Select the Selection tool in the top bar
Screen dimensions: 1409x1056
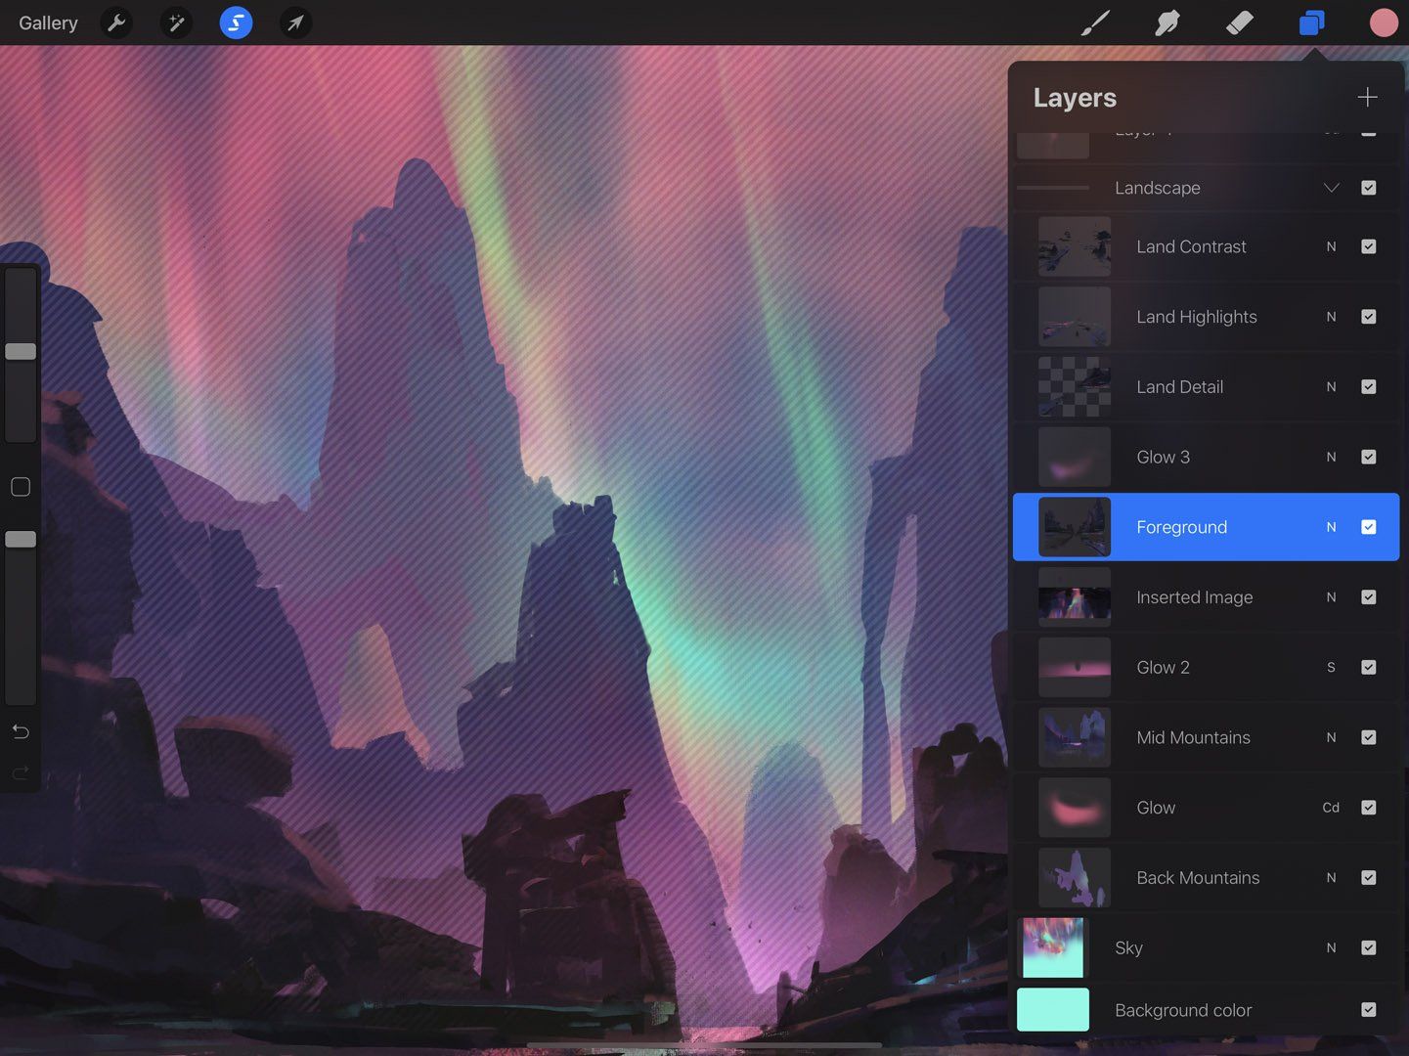point(235,22)
